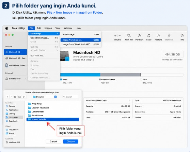The height and width of the screenshot is (152, 190).
Task: Switch chooser to grid view icon
Action: coord(19,97)
